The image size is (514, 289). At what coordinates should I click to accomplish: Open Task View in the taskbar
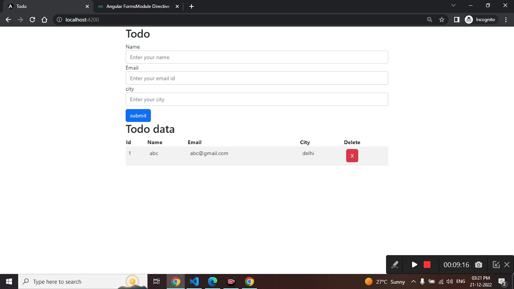157,282
